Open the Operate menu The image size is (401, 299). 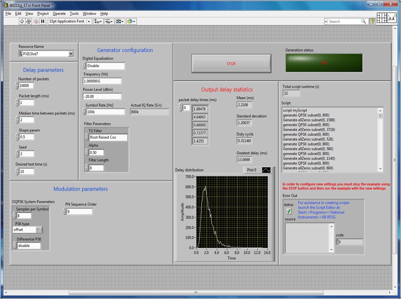59,14
